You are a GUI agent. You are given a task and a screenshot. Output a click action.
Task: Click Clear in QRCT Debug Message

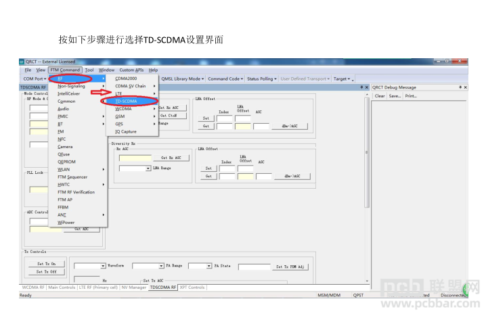point(380,96)
